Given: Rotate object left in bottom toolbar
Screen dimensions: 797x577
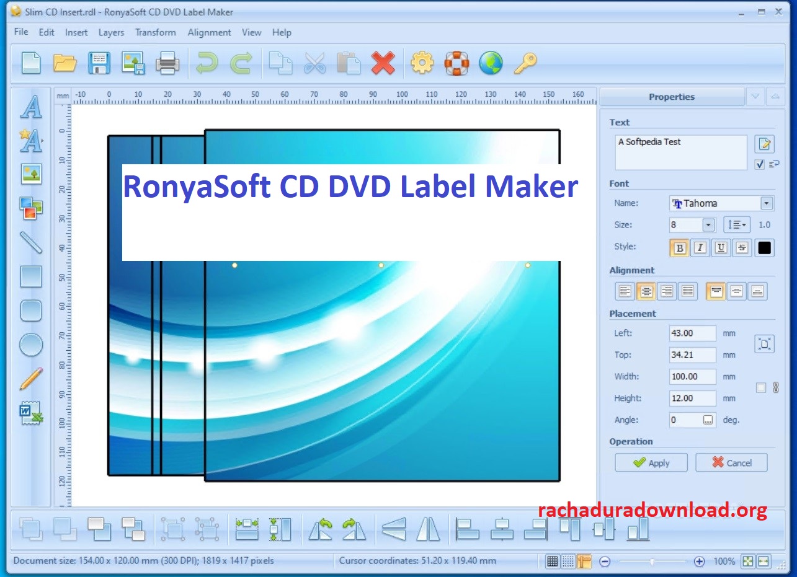Looking at the screenshot, I should (x=321, y=529).
